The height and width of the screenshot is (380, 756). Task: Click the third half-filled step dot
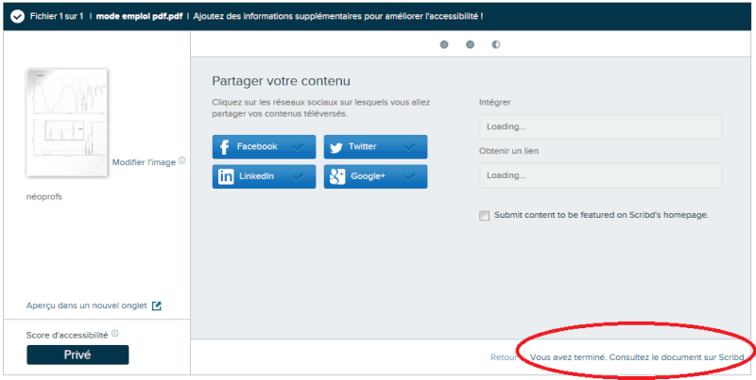[x=496, y=44]
